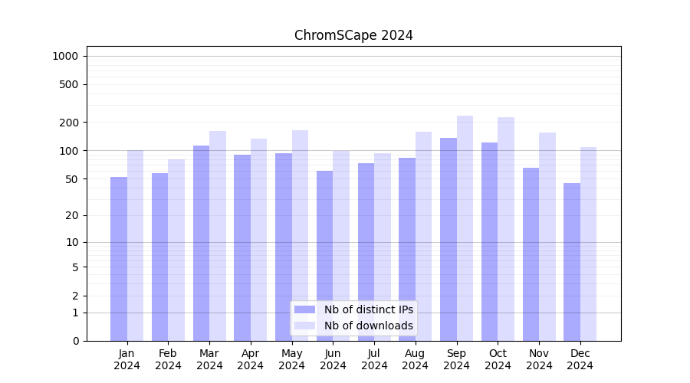Click the 1000 y-axis tick label
690x383 pixels.
tap(65, 56)
